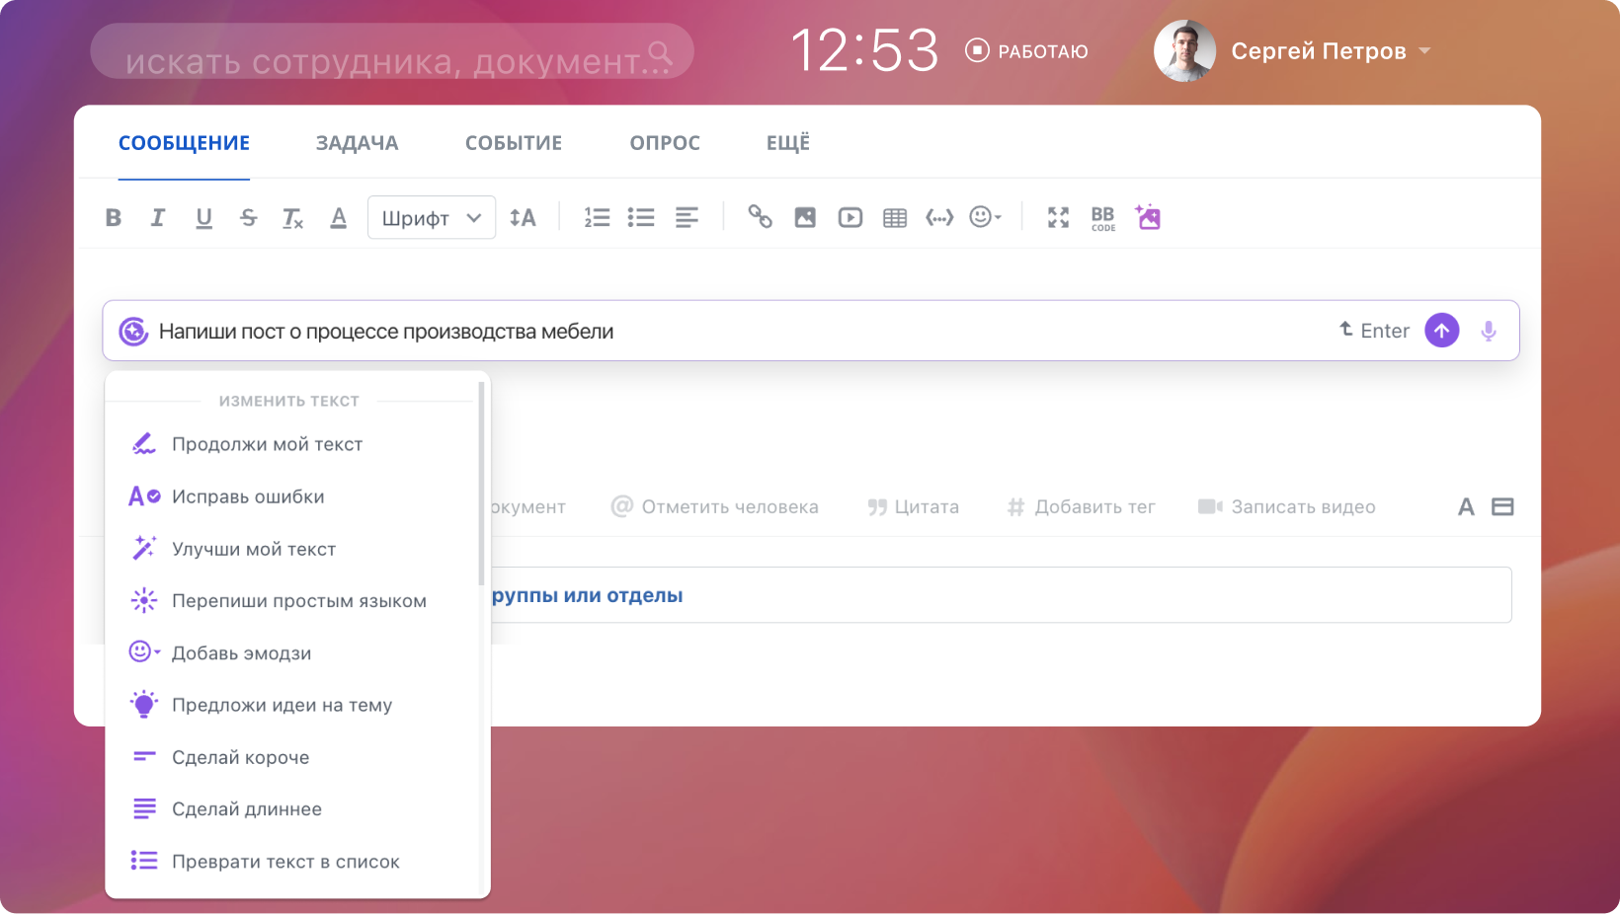Image resolution: width=1620 pixels, height=915 pixels.
Task: Open the ЕЩЁ tab
Action: (x=787, y=142)
